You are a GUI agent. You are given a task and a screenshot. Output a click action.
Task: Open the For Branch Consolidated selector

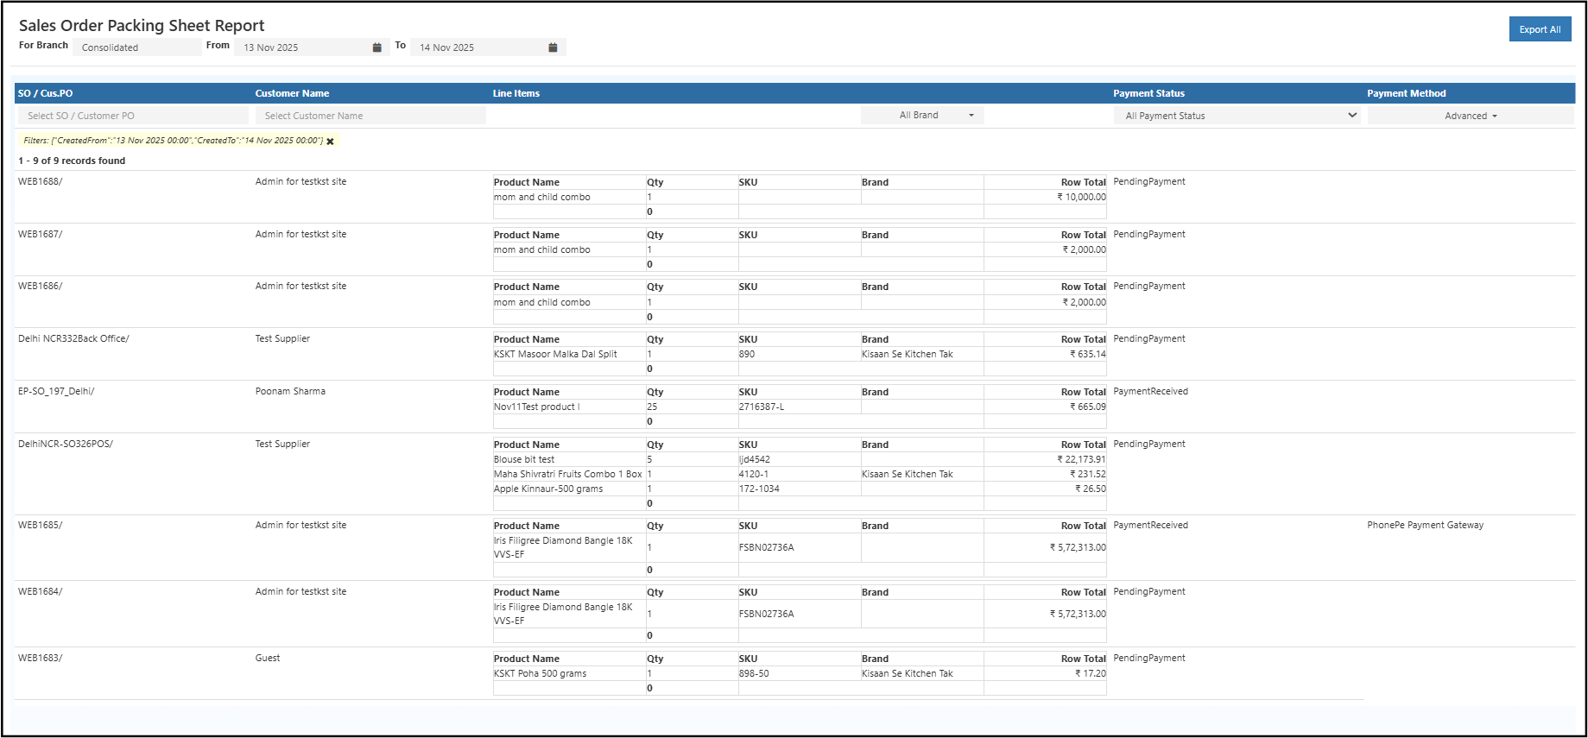coord(136,47)
